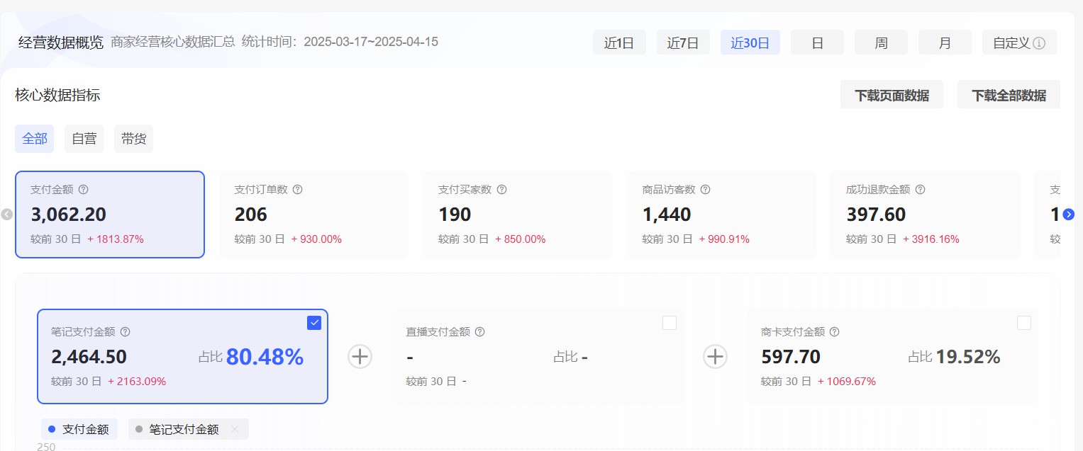Click help icon beside 支付订单数

(x=298, y=190)
